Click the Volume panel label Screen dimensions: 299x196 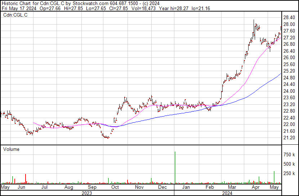11,149
